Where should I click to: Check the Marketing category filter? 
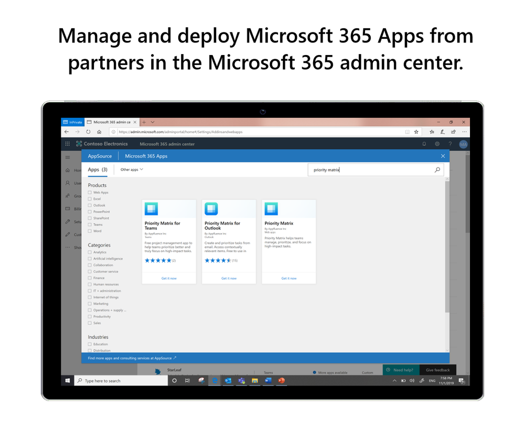click(x=90, y=304)
